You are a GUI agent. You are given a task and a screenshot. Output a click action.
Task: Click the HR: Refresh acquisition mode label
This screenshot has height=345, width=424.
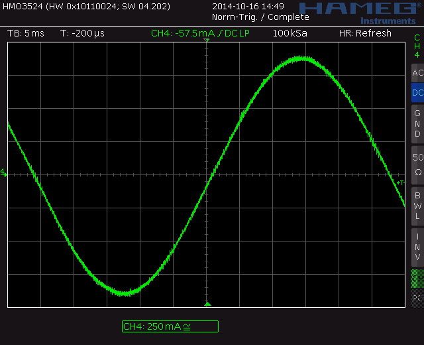pyautogui.click(x=365, y=33)
